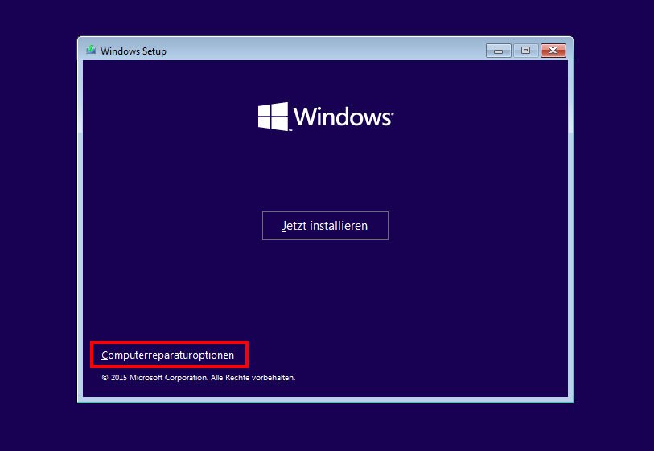Minimize the Windows Setup window
654x451 pixels.
499,51
